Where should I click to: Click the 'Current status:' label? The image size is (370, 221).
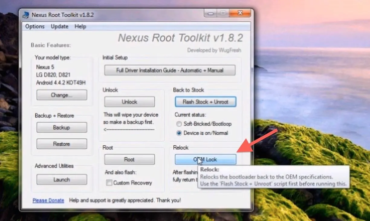tap(190, 115)
